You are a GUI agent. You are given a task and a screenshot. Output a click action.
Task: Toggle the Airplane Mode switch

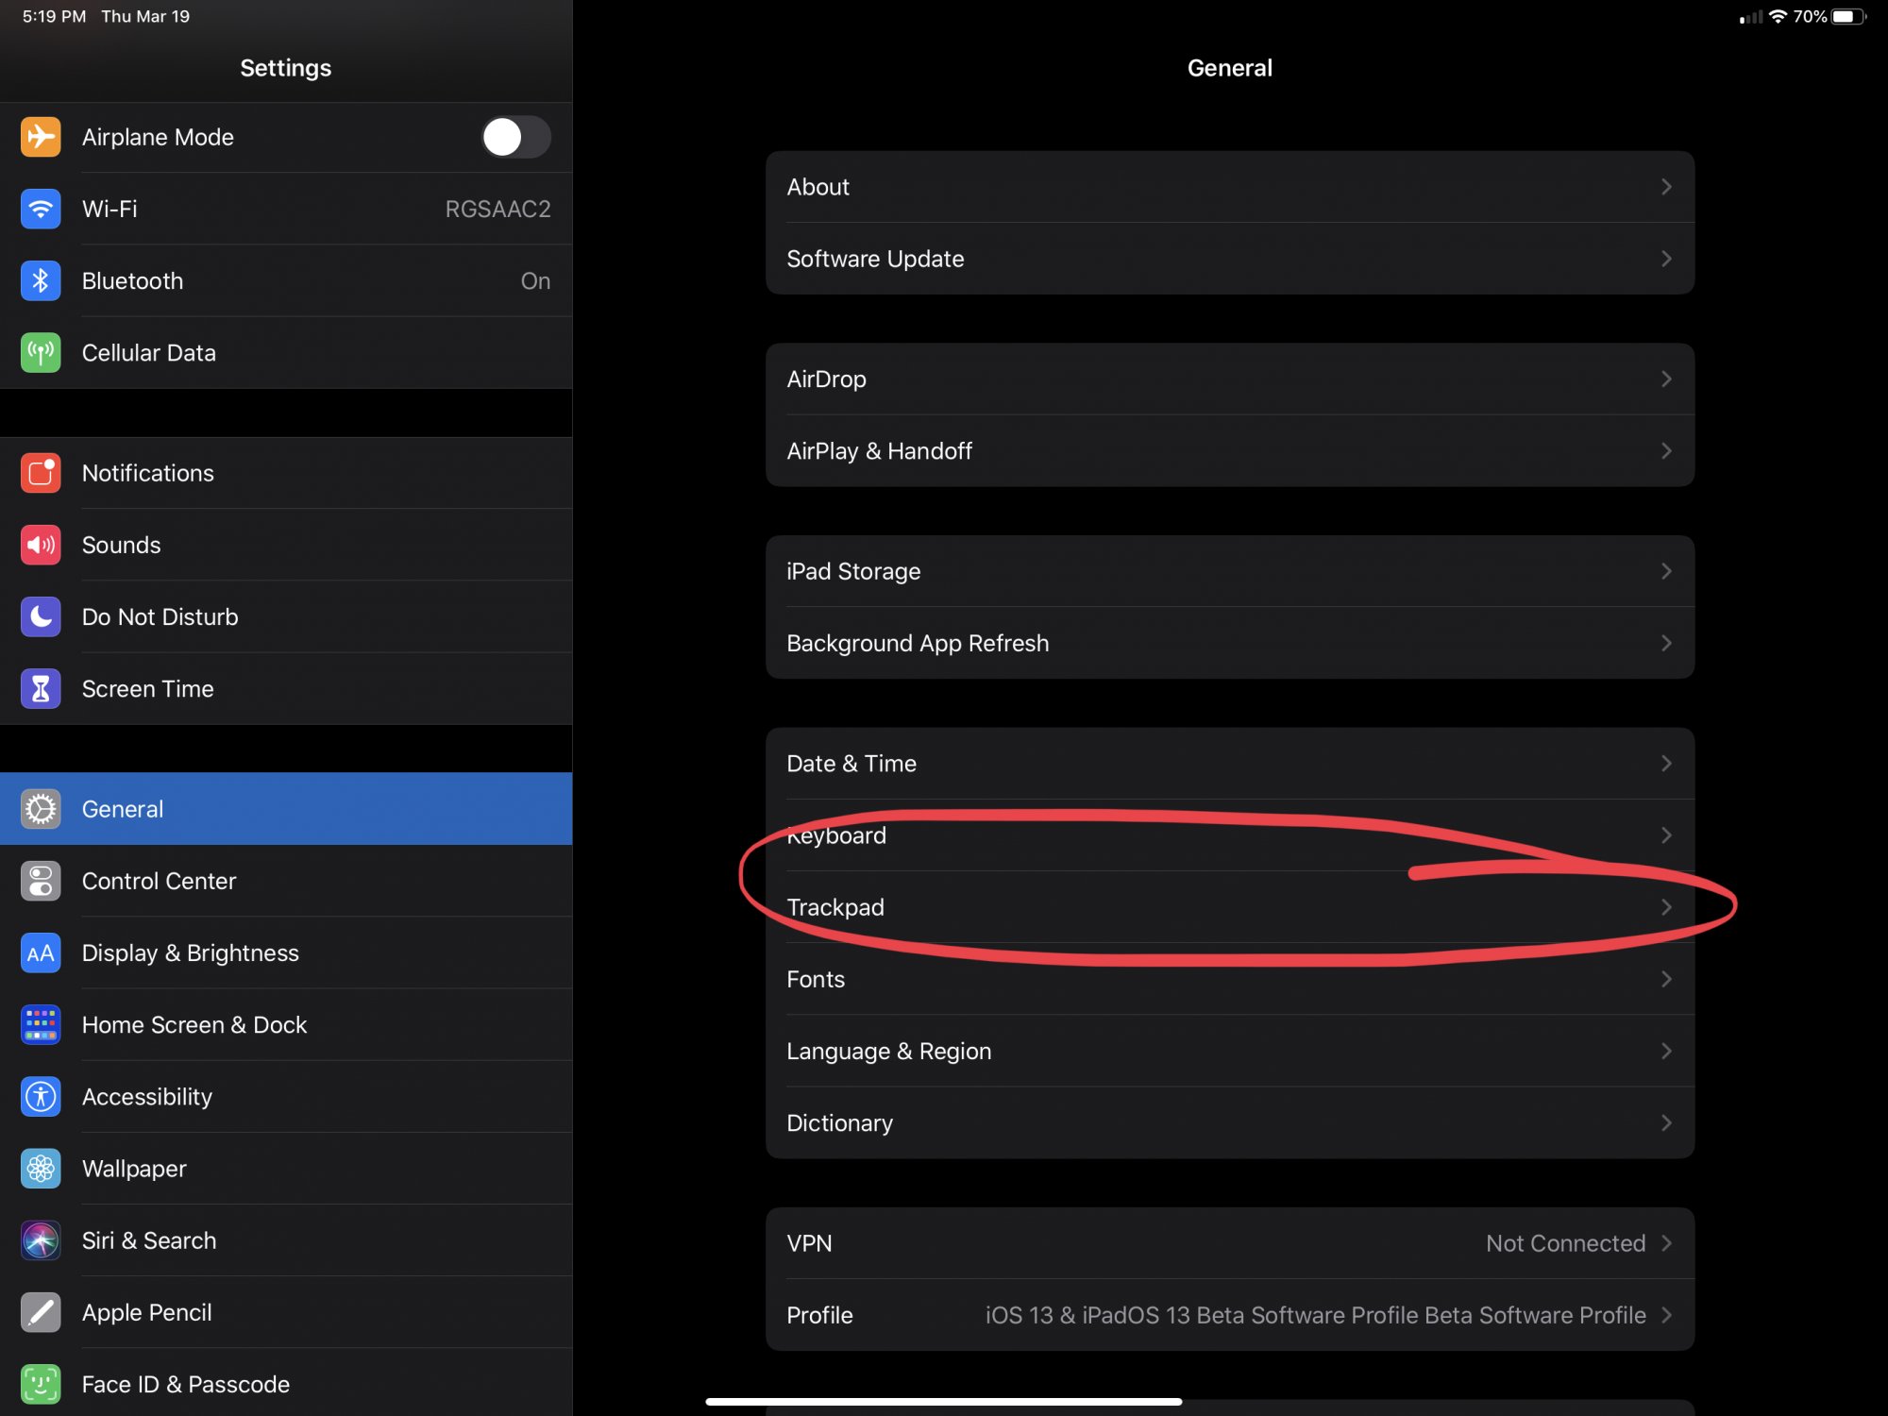click(x=515, y=137)
